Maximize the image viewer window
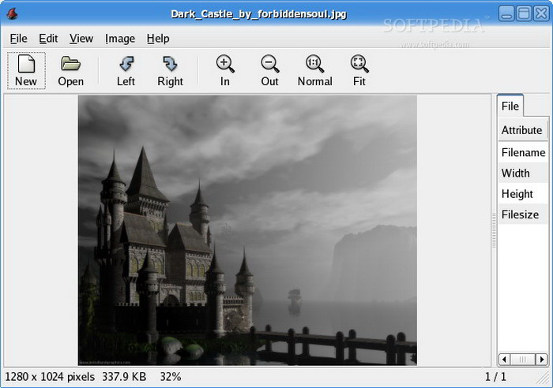The image size is (553, 388). [524, 13]
